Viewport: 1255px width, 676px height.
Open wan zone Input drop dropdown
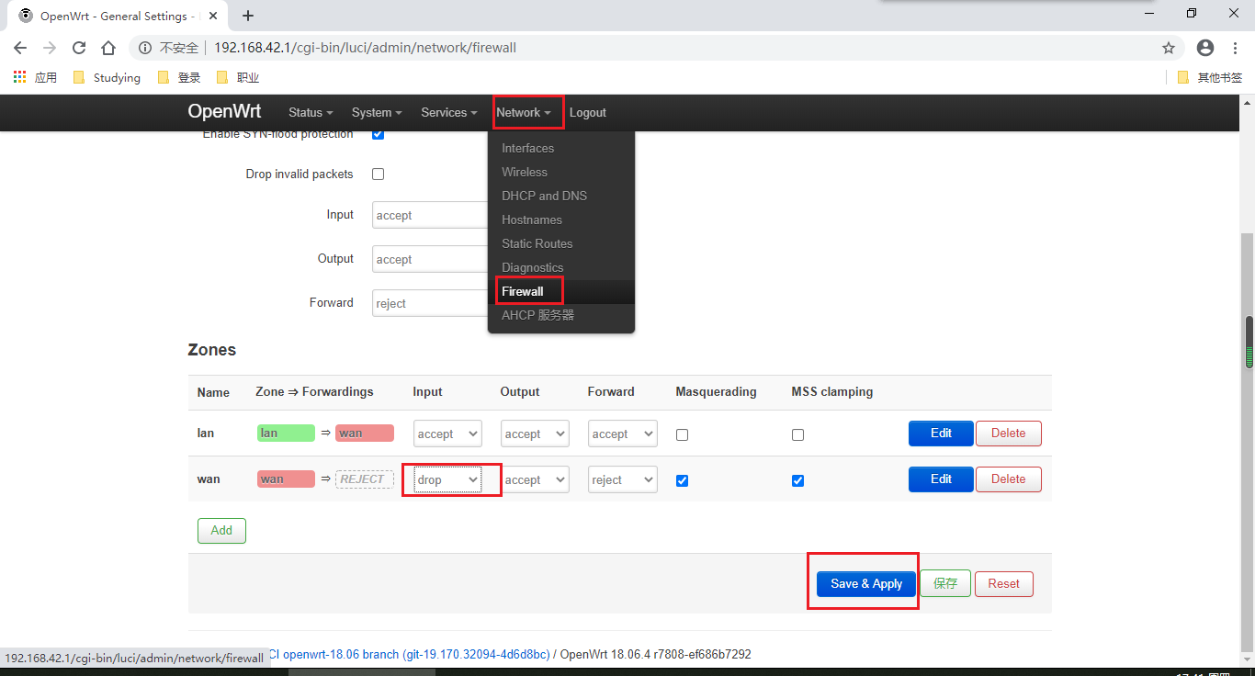(x=447, y=479)
